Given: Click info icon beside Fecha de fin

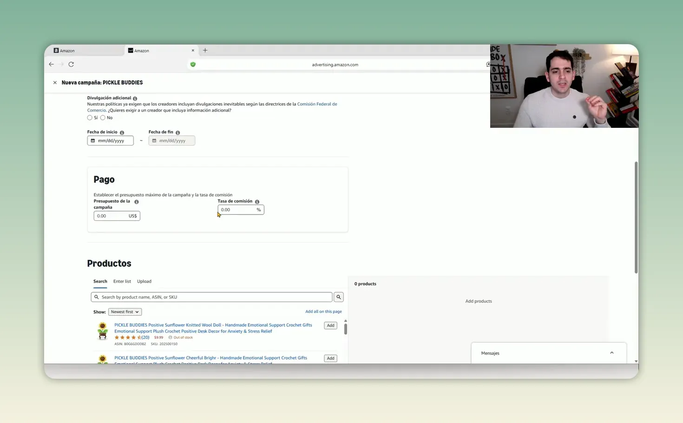Looking at the screenshot, I should click(x=177, y=132).
